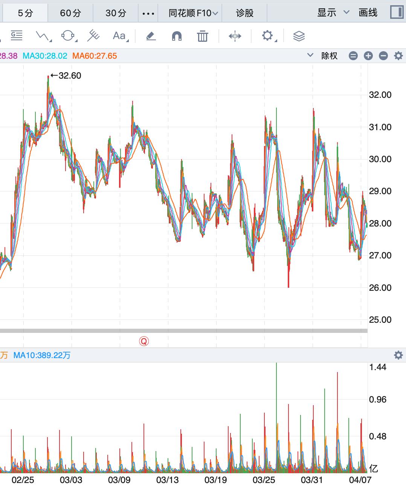Click the 画线 drawing button

point(368,13)
